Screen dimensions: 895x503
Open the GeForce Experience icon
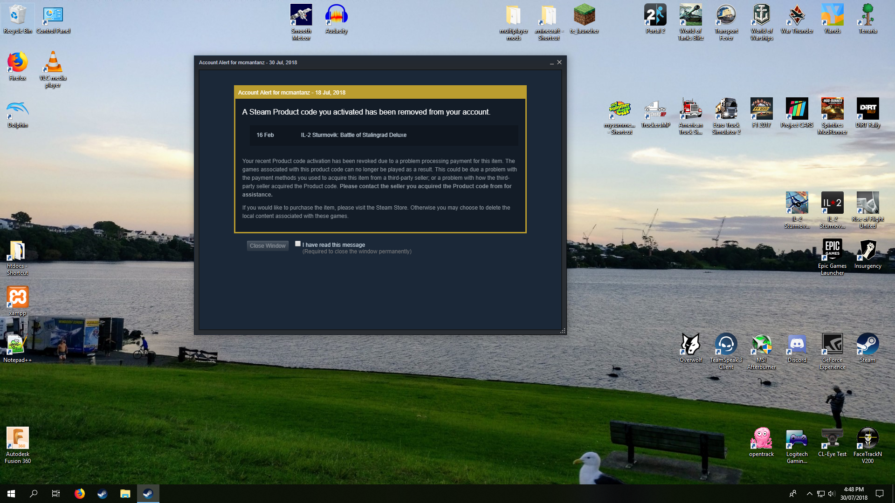832,352
